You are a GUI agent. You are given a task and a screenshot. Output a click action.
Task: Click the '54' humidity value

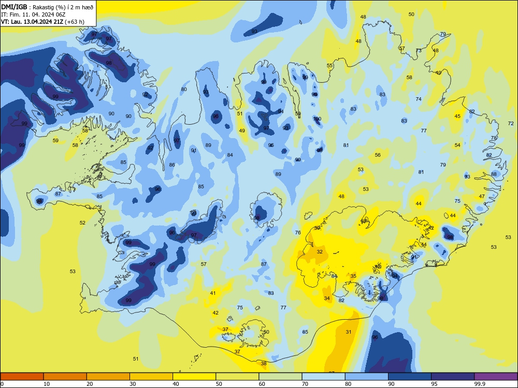(x=457, y=145)
